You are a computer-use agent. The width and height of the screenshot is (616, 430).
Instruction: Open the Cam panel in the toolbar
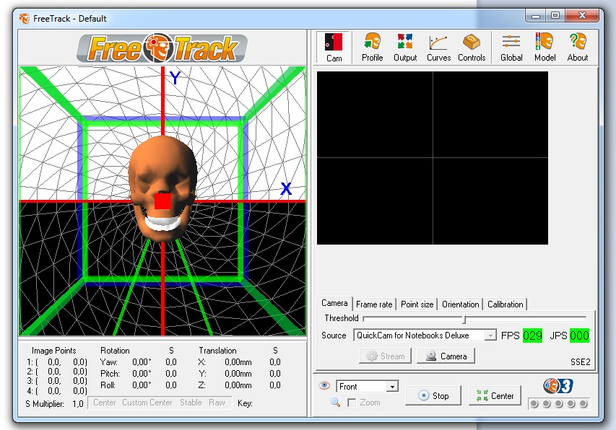(x=334, y=48)
